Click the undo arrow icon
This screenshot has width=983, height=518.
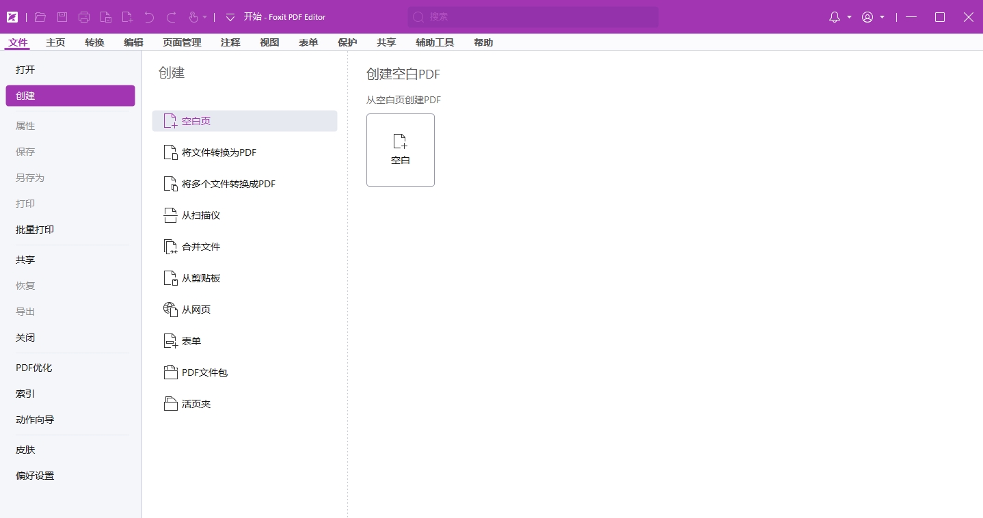click(150, 17)
